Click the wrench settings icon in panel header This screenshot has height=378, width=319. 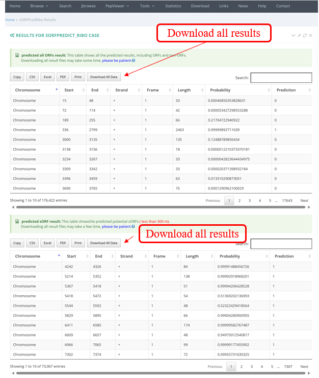(x=299, y=36)
